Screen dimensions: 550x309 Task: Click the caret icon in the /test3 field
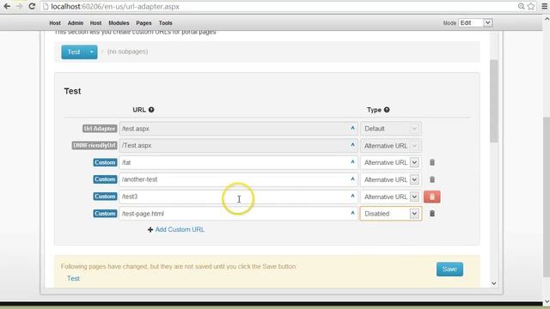tap(352, 196)
